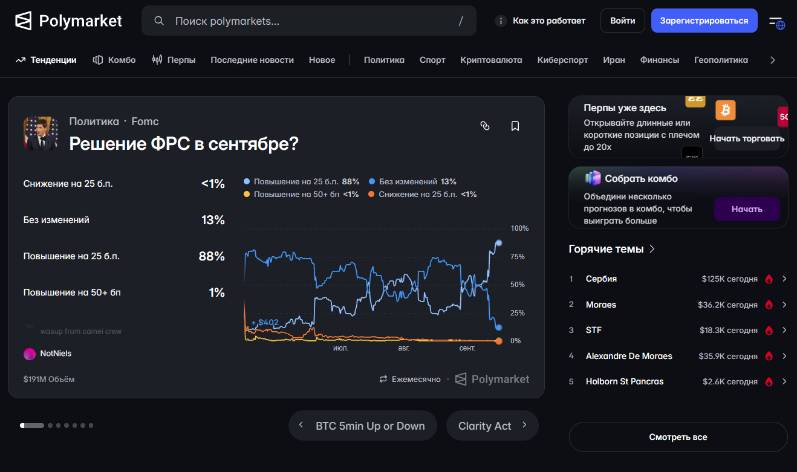
Task: Select the Иран category
Action: (614, 60)
